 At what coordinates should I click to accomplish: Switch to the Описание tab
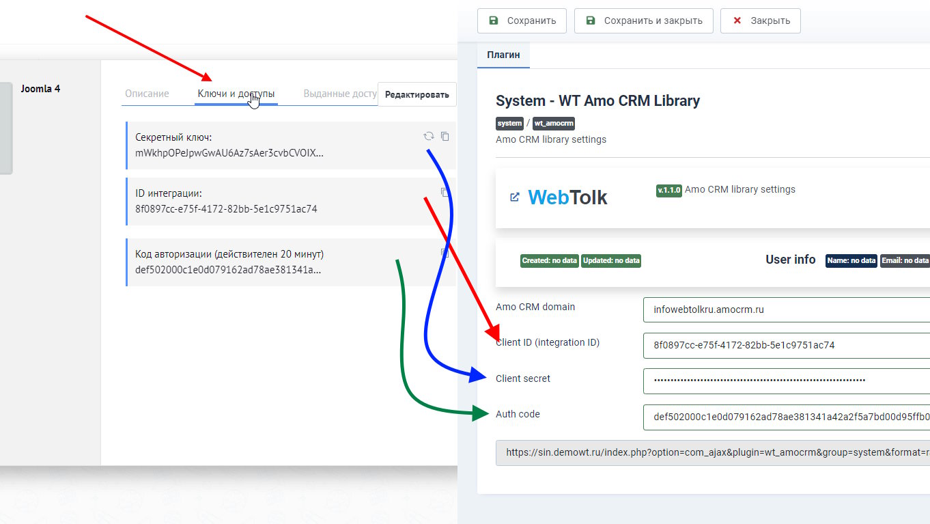point(146,93)
